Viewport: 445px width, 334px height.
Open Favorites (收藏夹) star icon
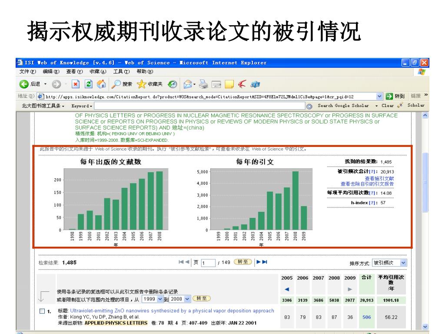149,84
